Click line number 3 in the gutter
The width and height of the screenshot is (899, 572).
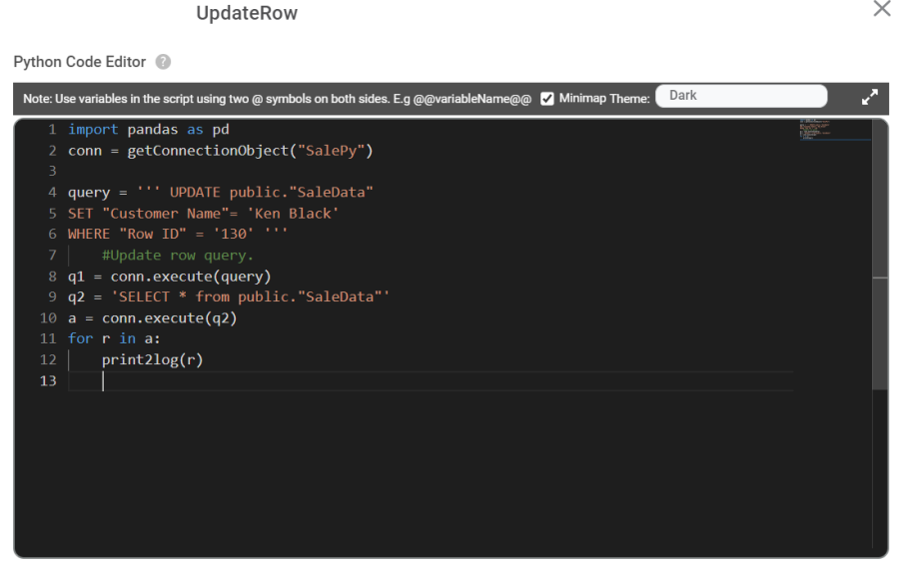tap(52, 171)
